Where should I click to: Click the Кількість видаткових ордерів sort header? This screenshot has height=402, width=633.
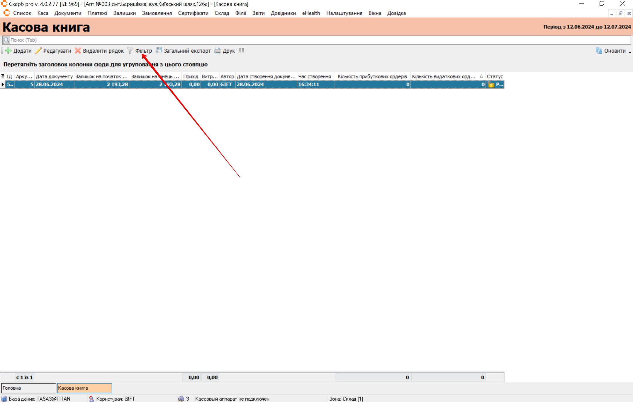pyautogui.click(x=444, y=76)
